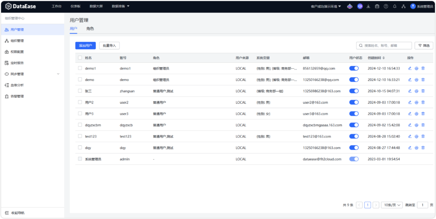Edit user demo1 with pencil icon
The height and width of the screenshot is (219, 436).
pyautogui.click(x=410, y=68)
